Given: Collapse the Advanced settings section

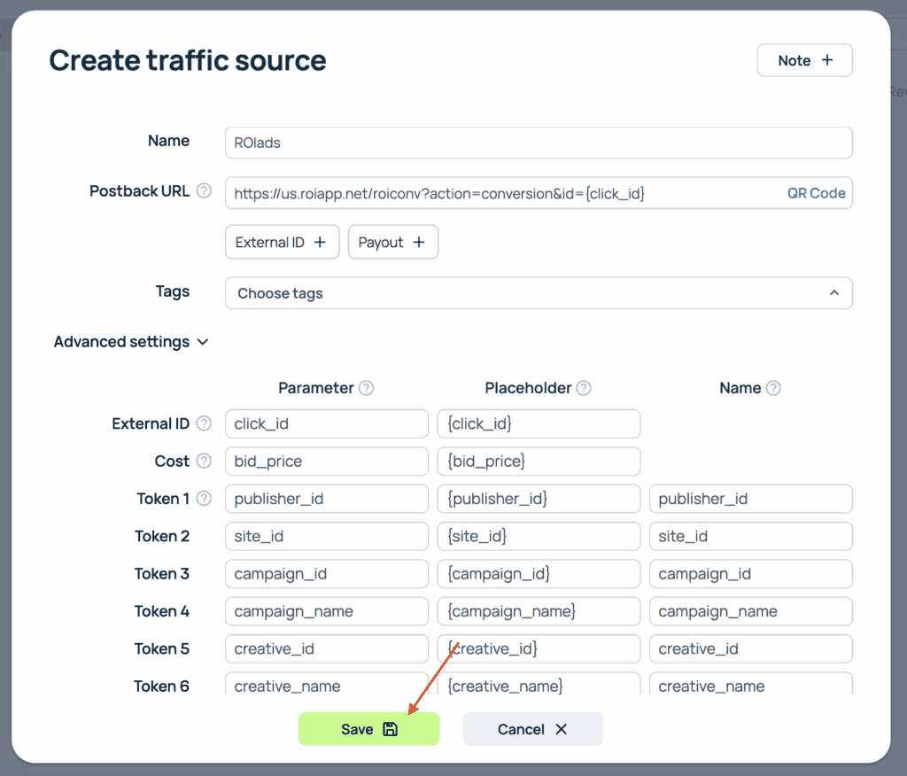Looking at the screenshot, I should click(131, 342).
